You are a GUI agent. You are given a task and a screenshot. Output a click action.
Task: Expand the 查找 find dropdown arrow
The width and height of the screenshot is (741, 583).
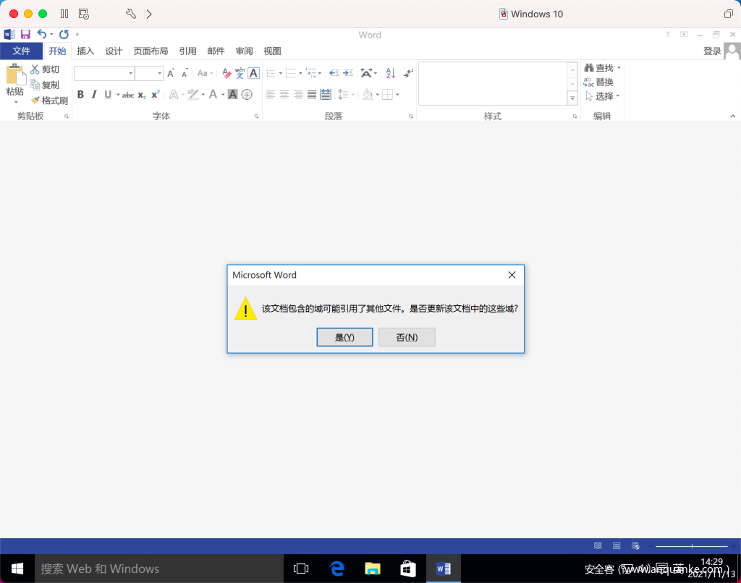pyautogui.click(x=619, y=68)
